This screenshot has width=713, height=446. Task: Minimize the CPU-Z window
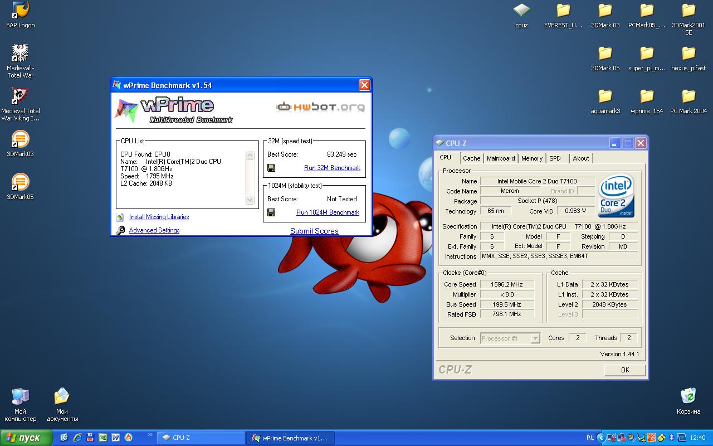tap(615, 143)
